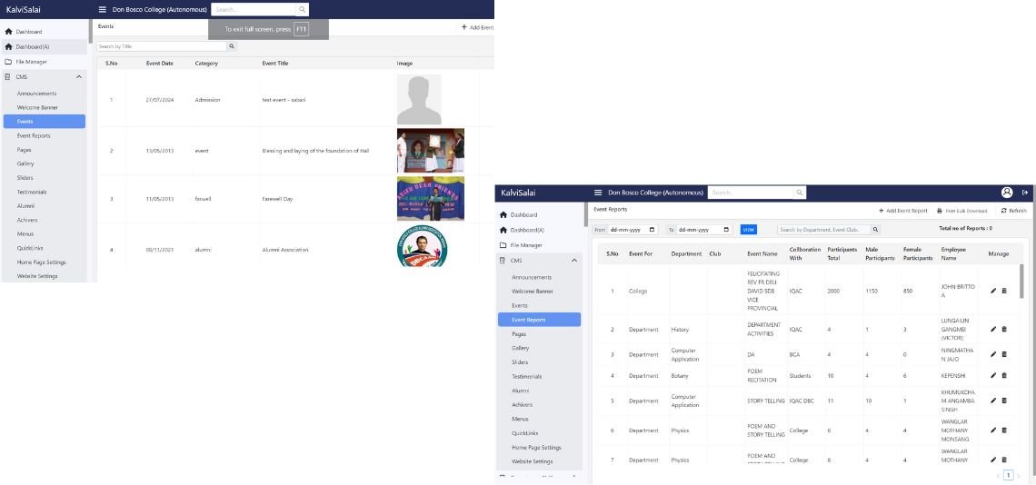Edit the POEM RECITATION report with pencil icon
Screen dimensions: 1036x485
point(993,375)
